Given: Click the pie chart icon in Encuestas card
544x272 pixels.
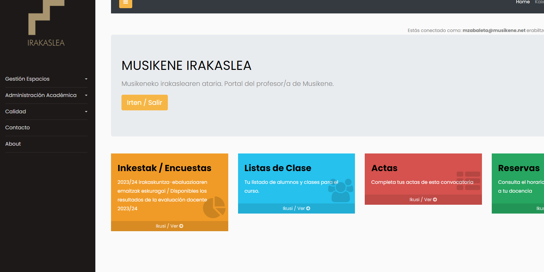Looking at the screenshot, I should click(x=214, y=207).
